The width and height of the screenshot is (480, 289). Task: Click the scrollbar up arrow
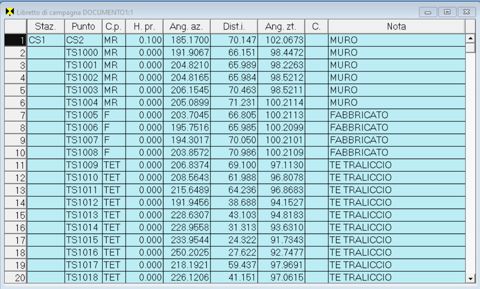pyautogui.click(x=471, y=39)
